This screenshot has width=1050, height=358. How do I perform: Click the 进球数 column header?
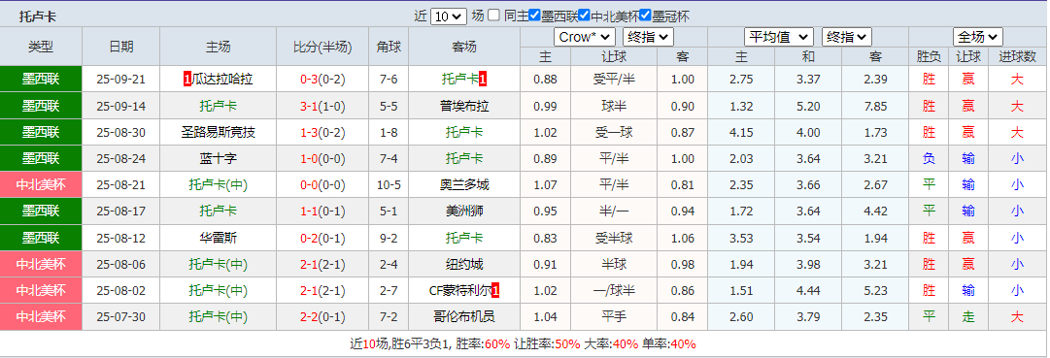pos(1017,57)
